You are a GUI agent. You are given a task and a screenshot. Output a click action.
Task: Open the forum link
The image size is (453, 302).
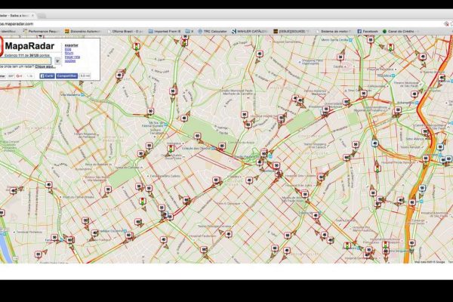[69, 52]
